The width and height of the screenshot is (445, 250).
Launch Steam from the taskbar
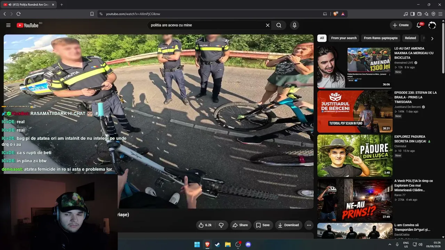[x=217, y=244]
